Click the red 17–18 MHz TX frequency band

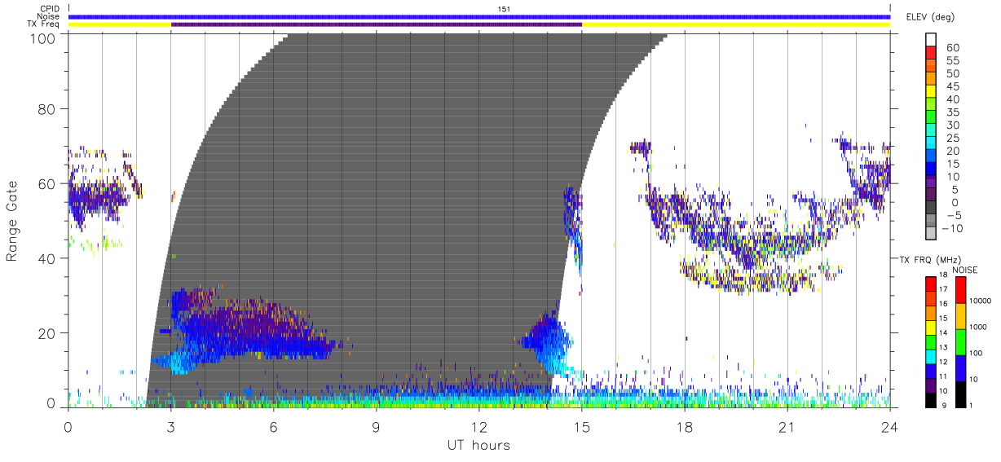click(x=933, y=283)
